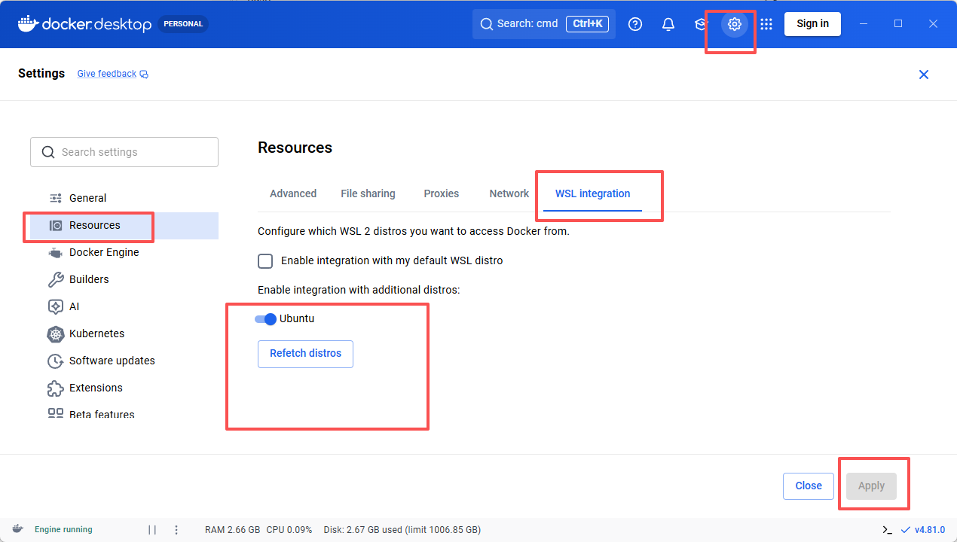The image size is (957, 542).
Task: Open the apps grid icon
Action: [766, 24]
